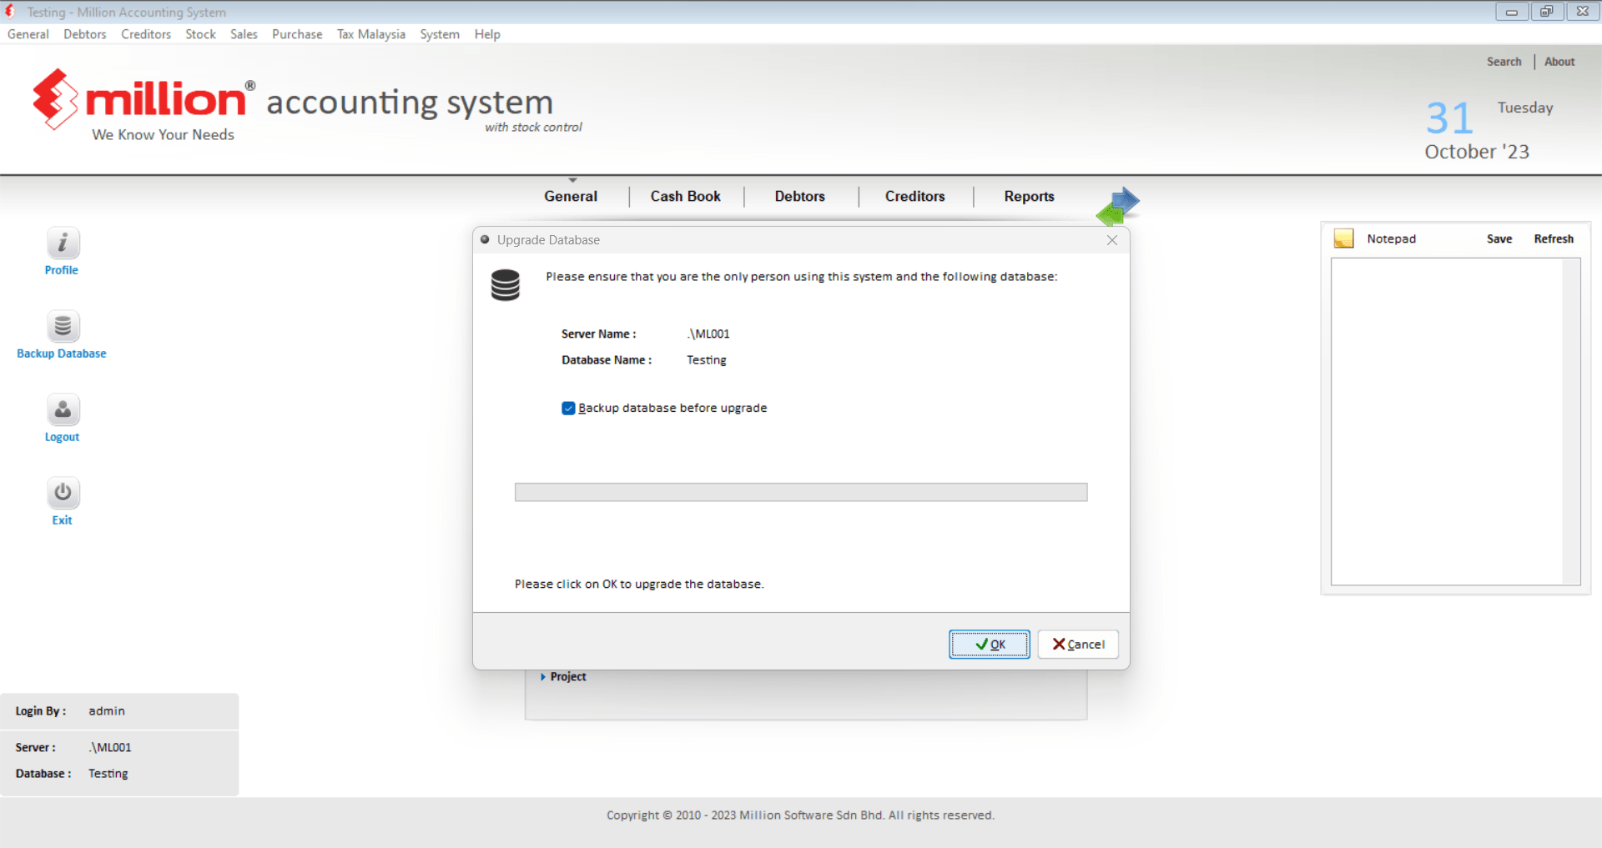The width and height of the screenshot is (1602, 848).
Task: Close the Upgrade Database dialog
Action: click(1111, 240)
